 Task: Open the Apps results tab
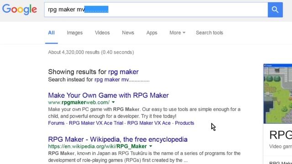click(152, 33)
